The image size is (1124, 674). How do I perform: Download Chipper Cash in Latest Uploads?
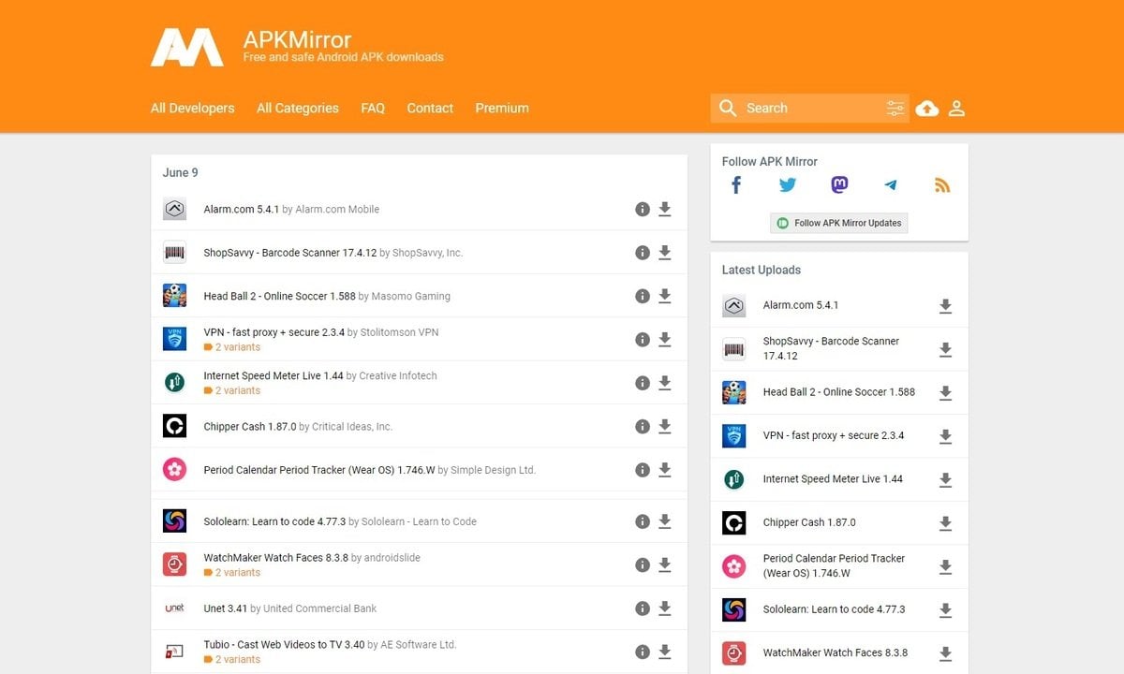[x=946, y=523]
